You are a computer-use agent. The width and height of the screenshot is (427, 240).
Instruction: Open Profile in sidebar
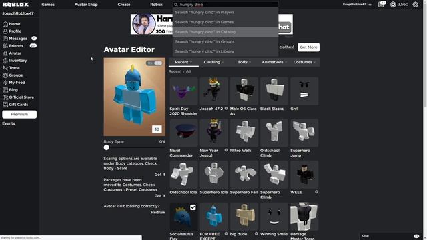(12, 31)
